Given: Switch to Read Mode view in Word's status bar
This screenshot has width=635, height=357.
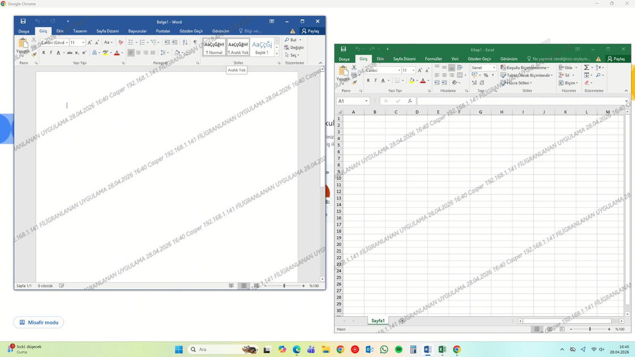Looking at the screenshot, I should tap(231, 286).
